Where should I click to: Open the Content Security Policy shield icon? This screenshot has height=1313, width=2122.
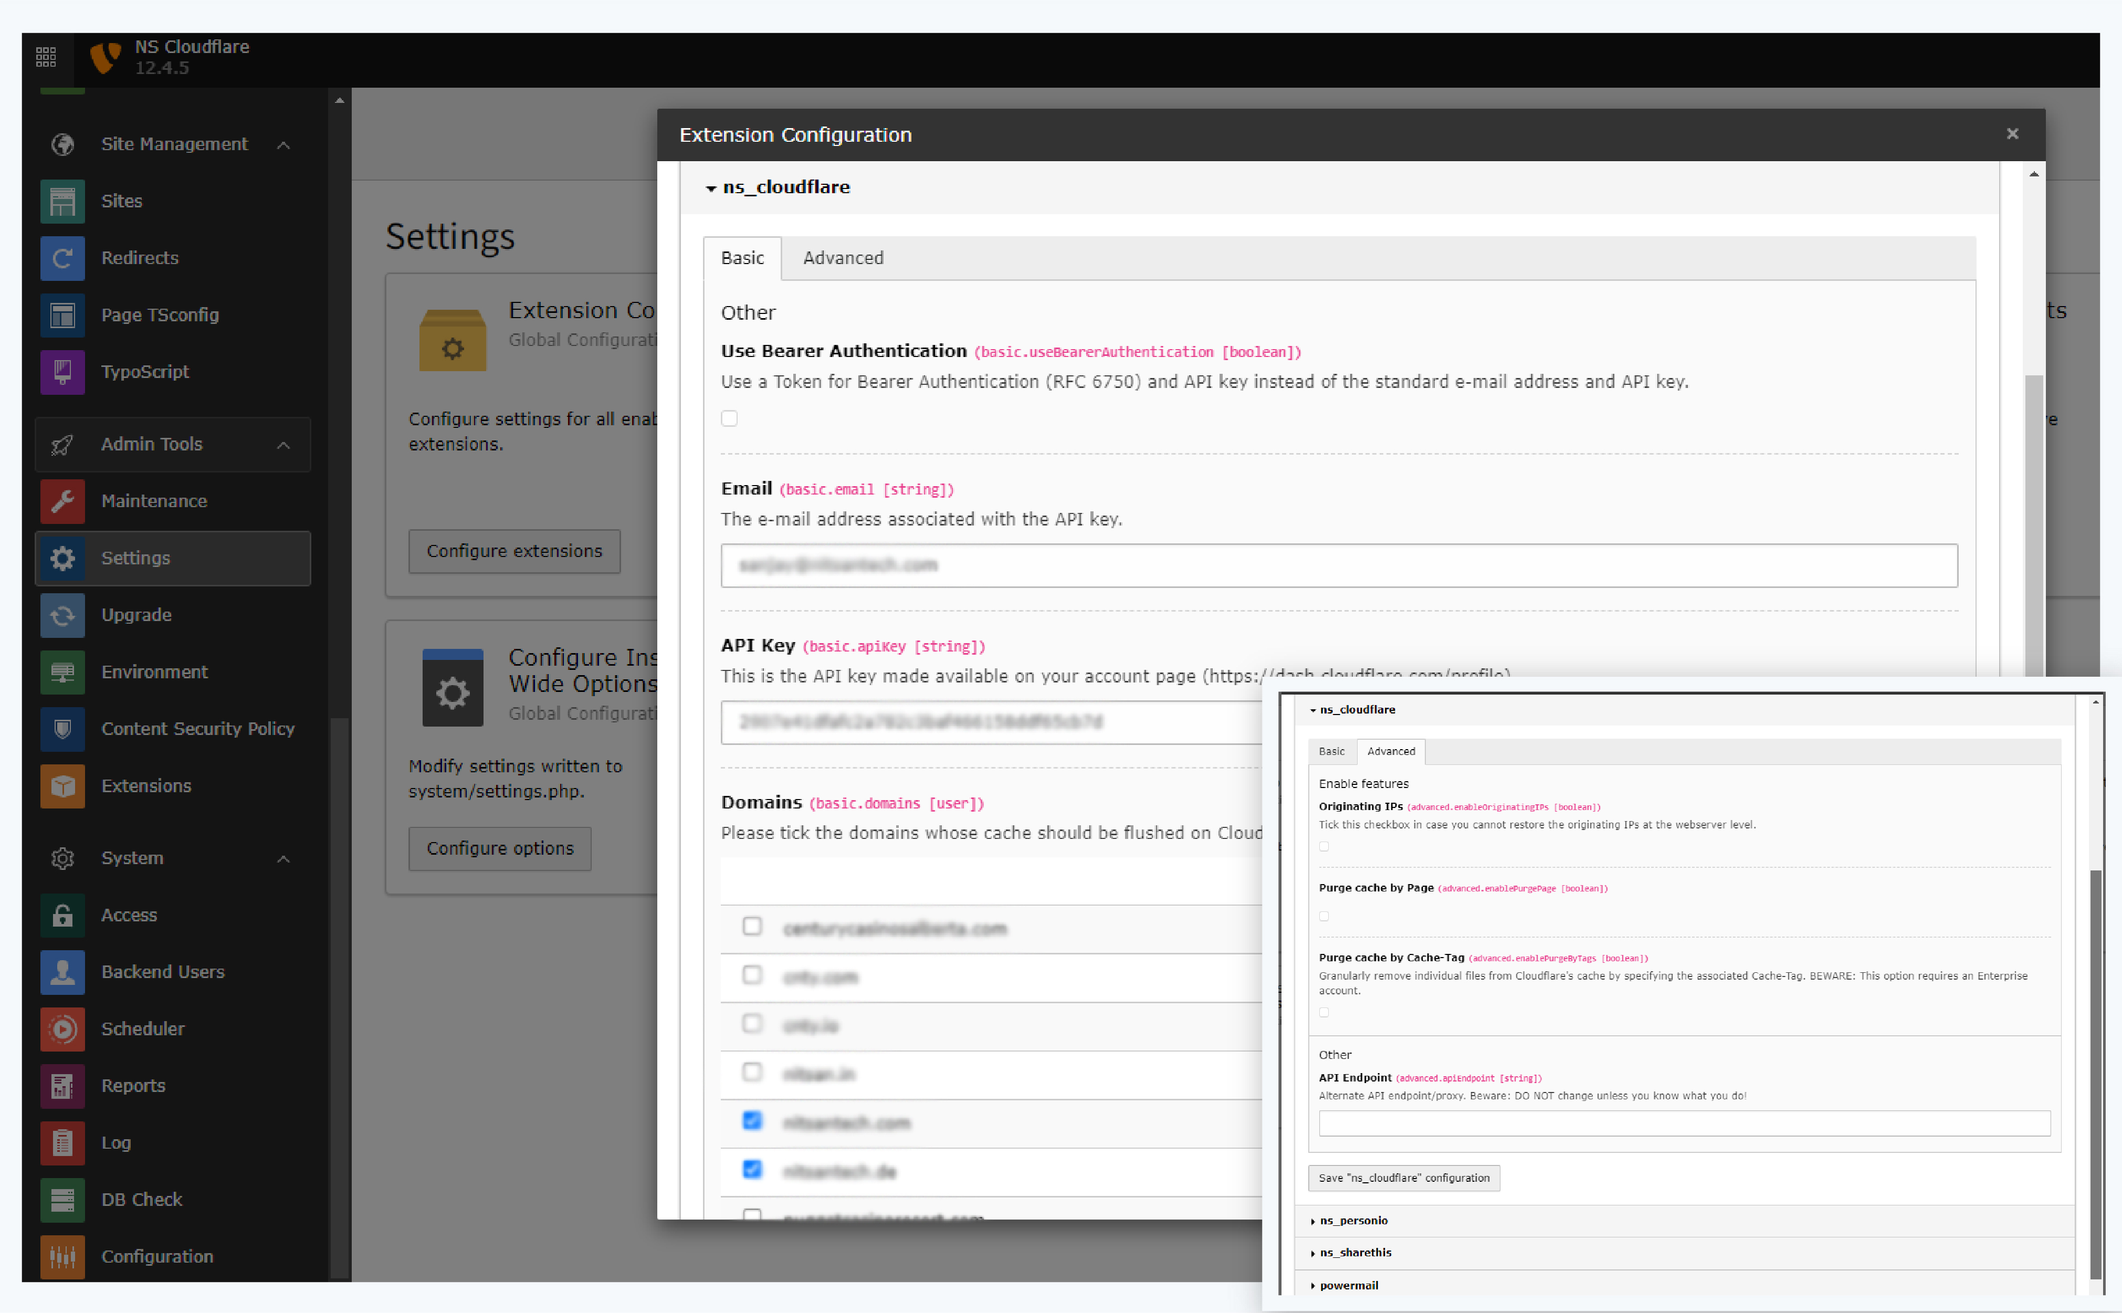pyautogui.click(x=62, y=729)
